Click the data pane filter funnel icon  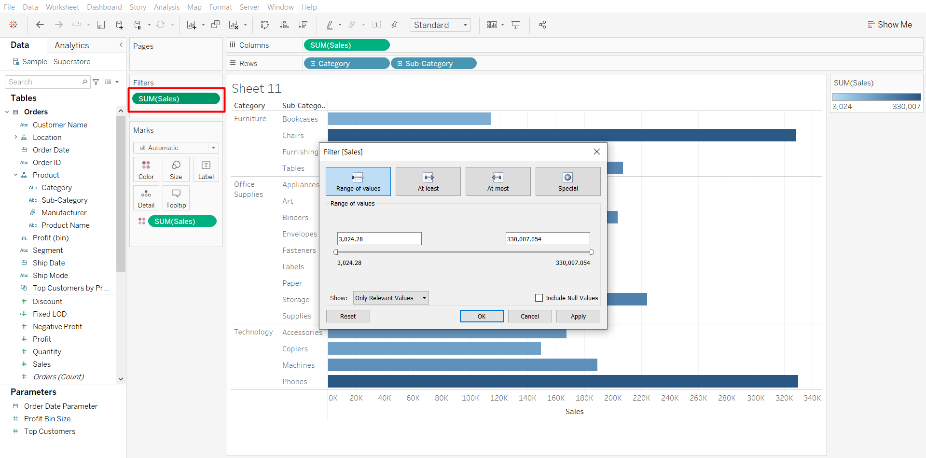pyautogui.click(x=96, y=82)
